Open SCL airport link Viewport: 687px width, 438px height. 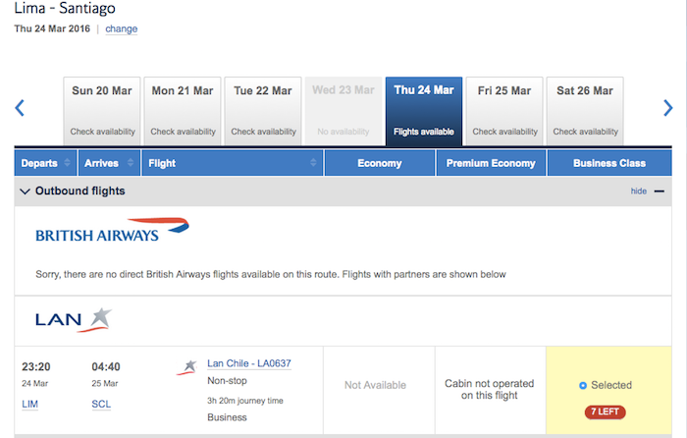[101, 404]
